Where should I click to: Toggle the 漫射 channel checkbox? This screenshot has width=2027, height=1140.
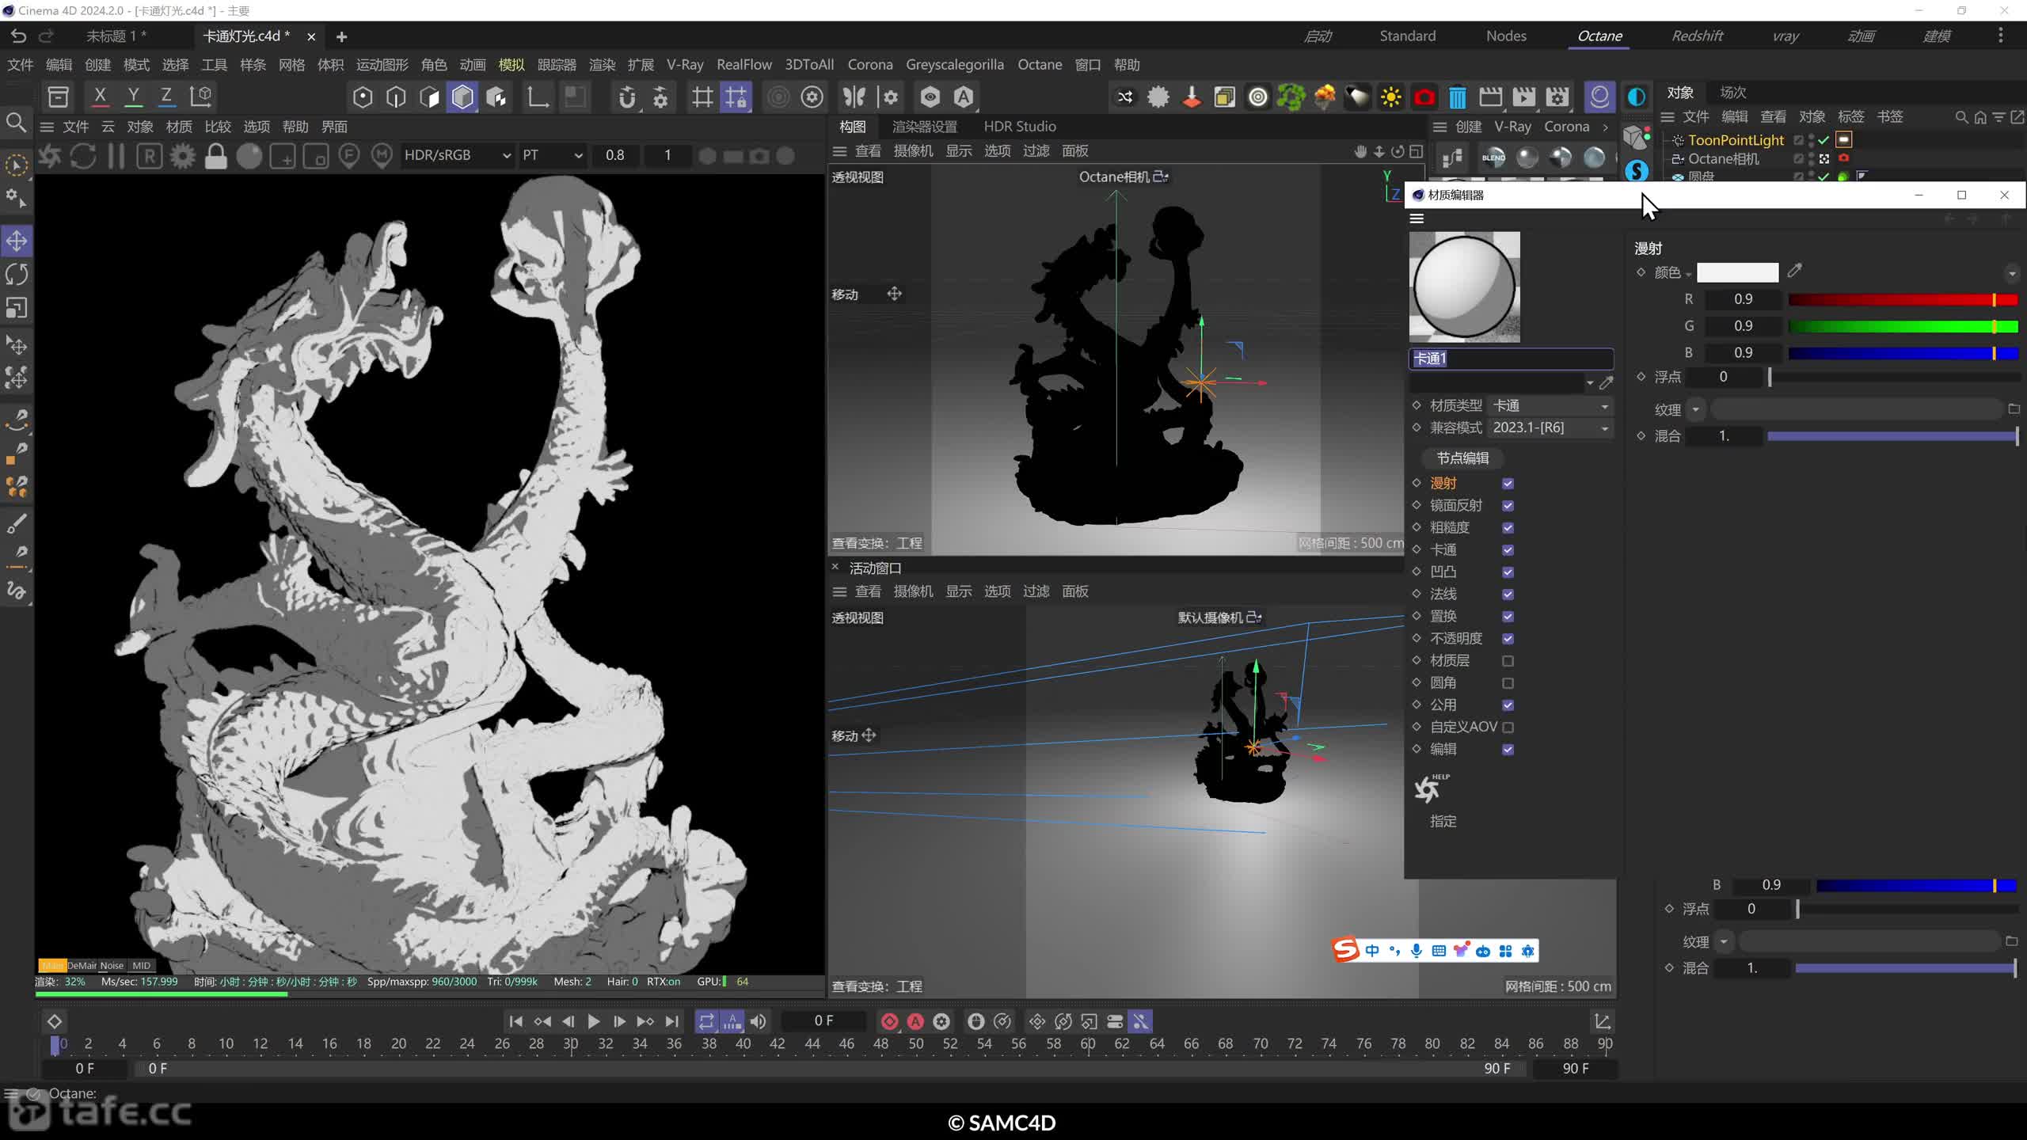pos(1508,484)
